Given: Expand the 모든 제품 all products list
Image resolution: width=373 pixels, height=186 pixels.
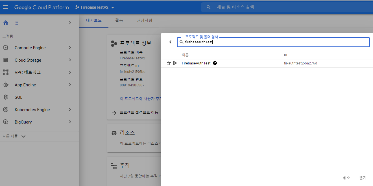Looking at the screenshot, I should [x=14, y=136].
